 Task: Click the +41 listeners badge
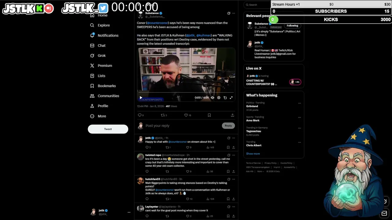tap(295, 82)
